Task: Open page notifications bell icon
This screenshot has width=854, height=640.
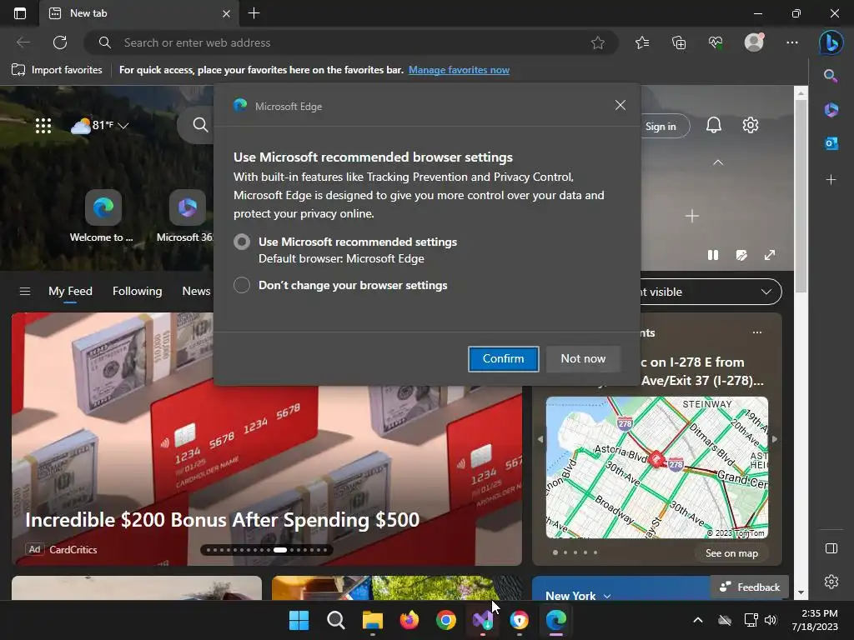Action: pyautogui.click(x=714, y=125)
